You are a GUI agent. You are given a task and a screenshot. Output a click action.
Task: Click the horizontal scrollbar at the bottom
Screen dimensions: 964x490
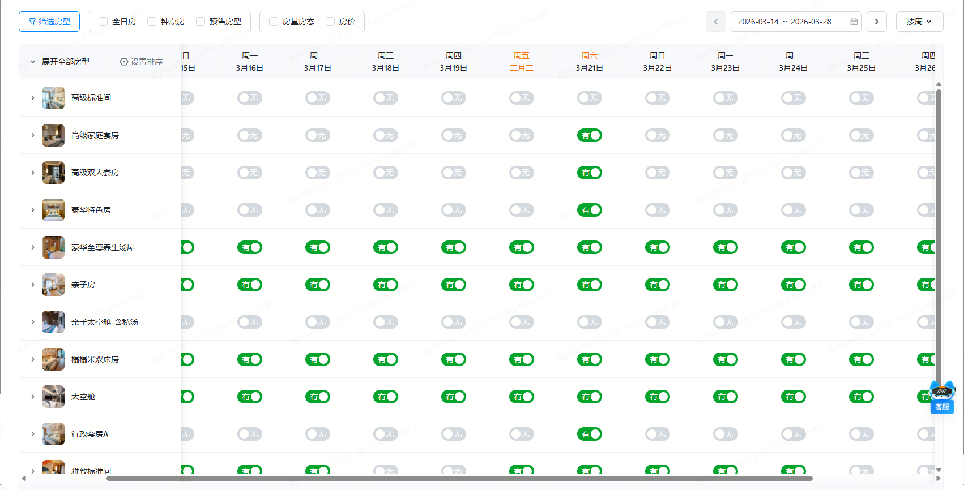coord(459,478)
